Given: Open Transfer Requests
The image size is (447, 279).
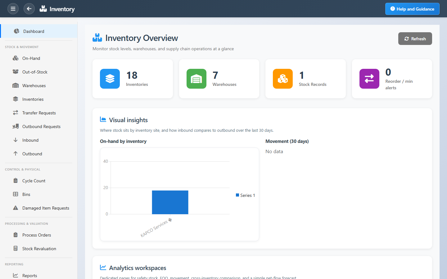Looking at the screenshot, I should pyautogui.click(x=38, y=113).
